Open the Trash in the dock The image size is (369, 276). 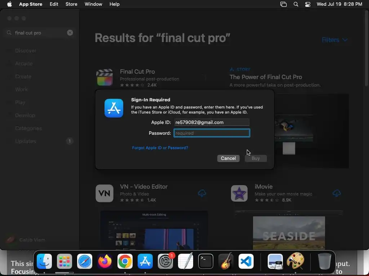(325, 261)
